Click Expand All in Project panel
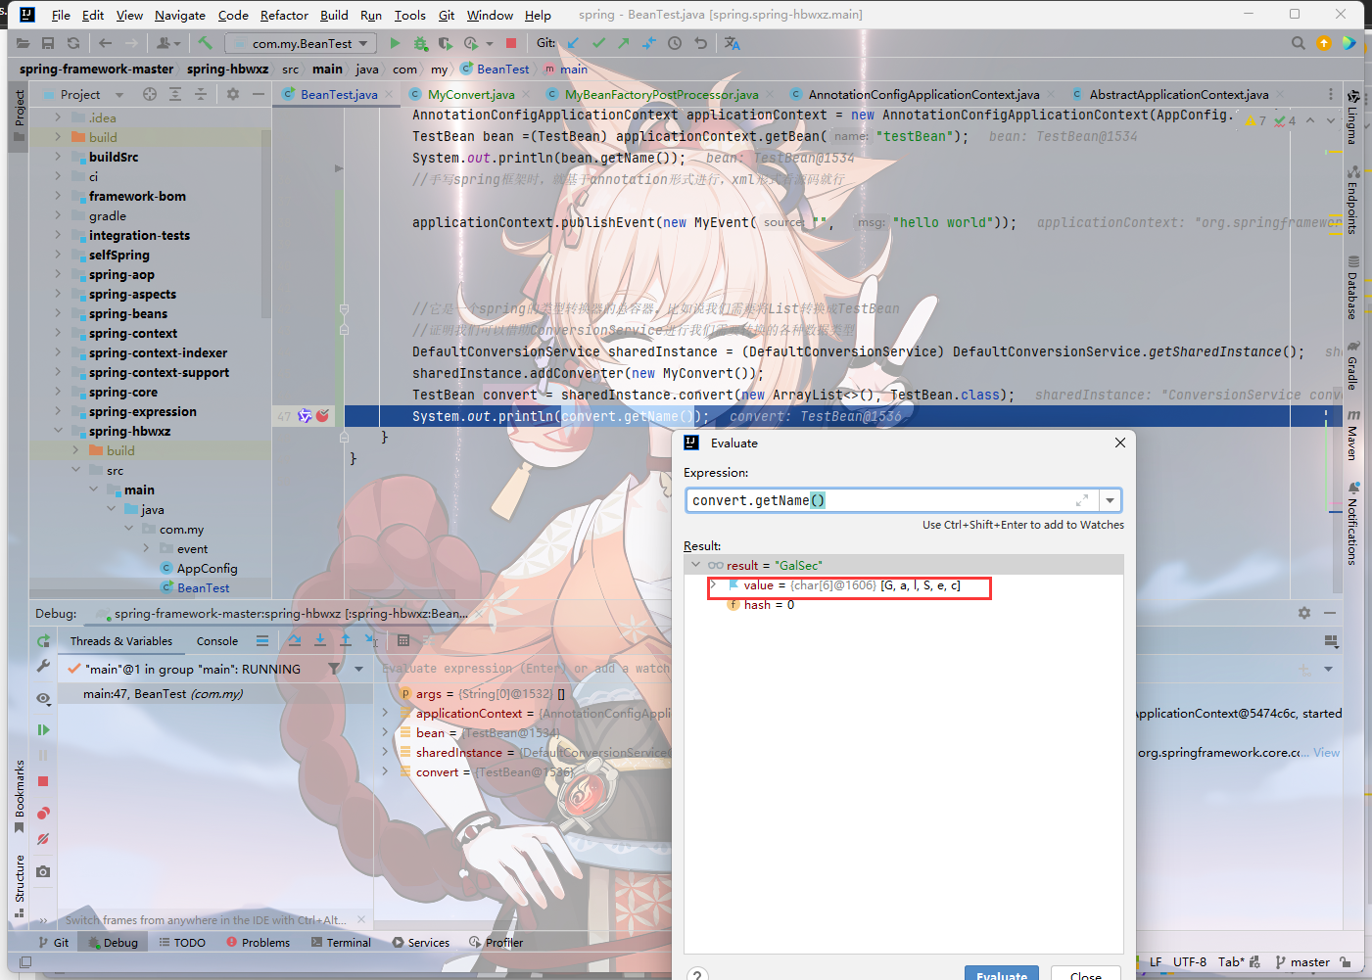1372x980 pixels. [175, 94]
